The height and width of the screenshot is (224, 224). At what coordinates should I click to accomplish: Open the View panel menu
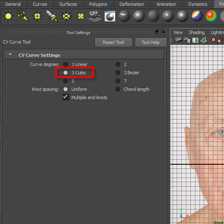point(178,32)
